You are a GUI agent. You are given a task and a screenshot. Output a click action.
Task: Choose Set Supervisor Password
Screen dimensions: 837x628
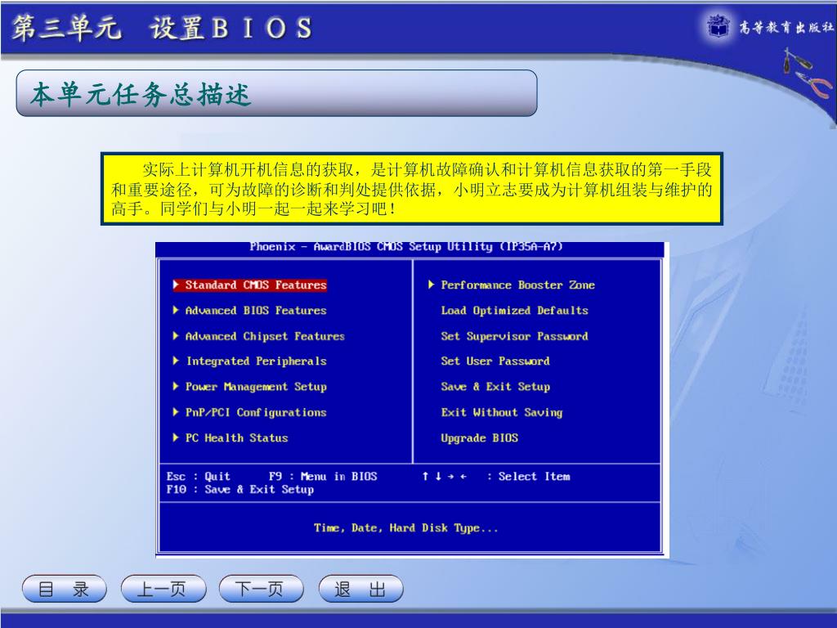(515, 336)
